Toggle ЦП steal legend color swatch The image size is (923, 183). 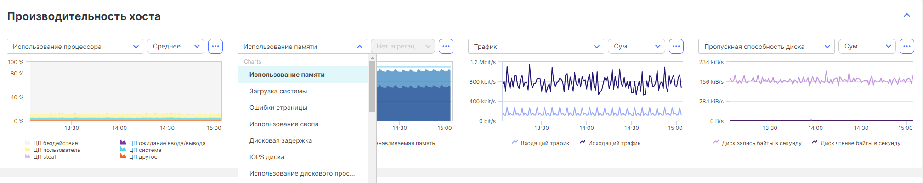(28, 157)
